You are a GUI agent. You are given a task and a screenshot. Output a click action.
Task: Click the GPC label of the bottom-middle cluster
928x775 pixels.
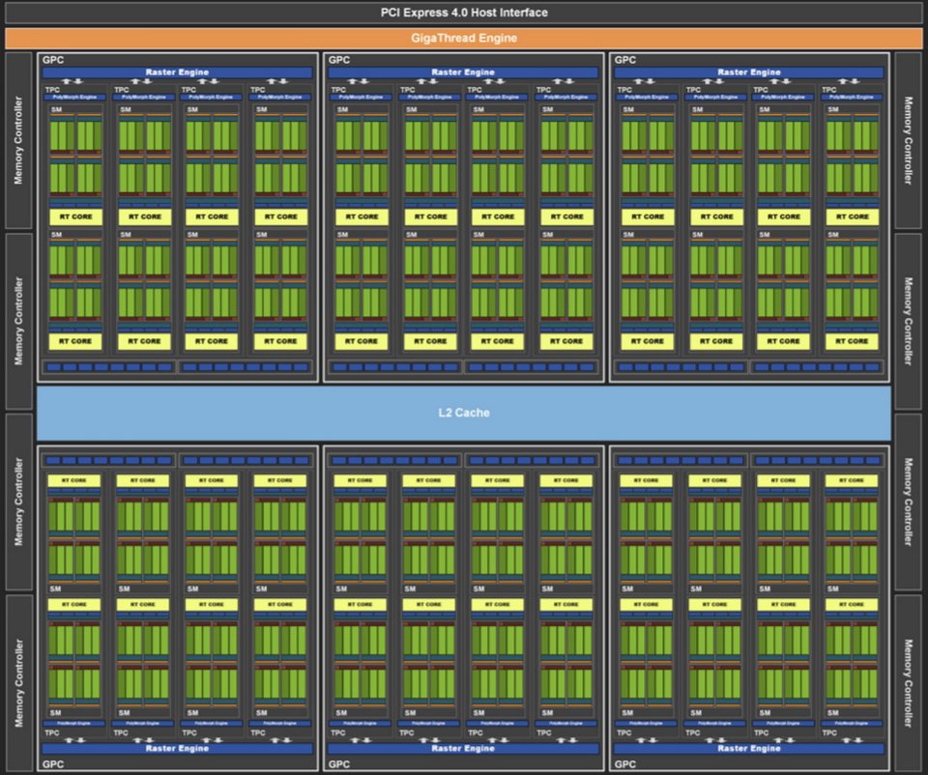(x=339, y=763)
